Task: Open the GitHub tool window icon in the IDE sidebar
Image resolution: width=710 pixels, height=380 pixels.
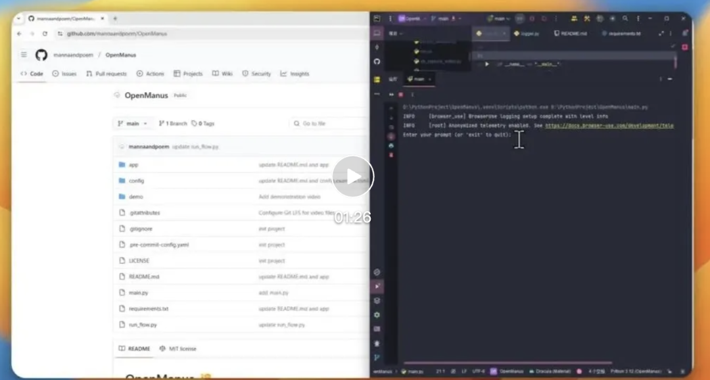Action: pyautogui.click(x=377, y=62)
